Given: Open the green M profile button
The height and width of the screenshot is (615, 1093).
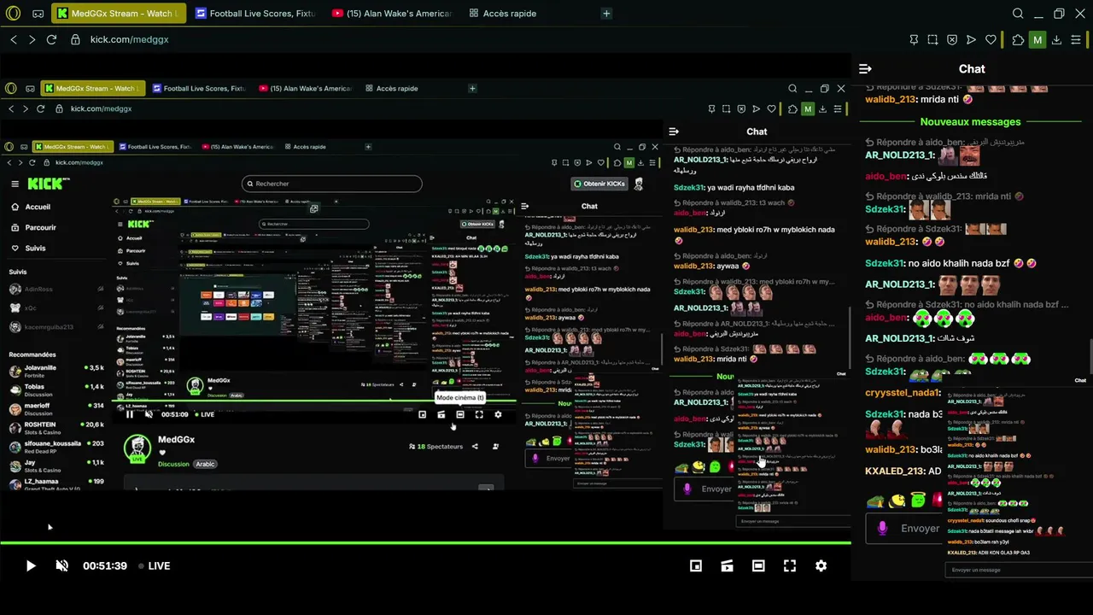Looking at the screenshot, I should click(1037, 39).
